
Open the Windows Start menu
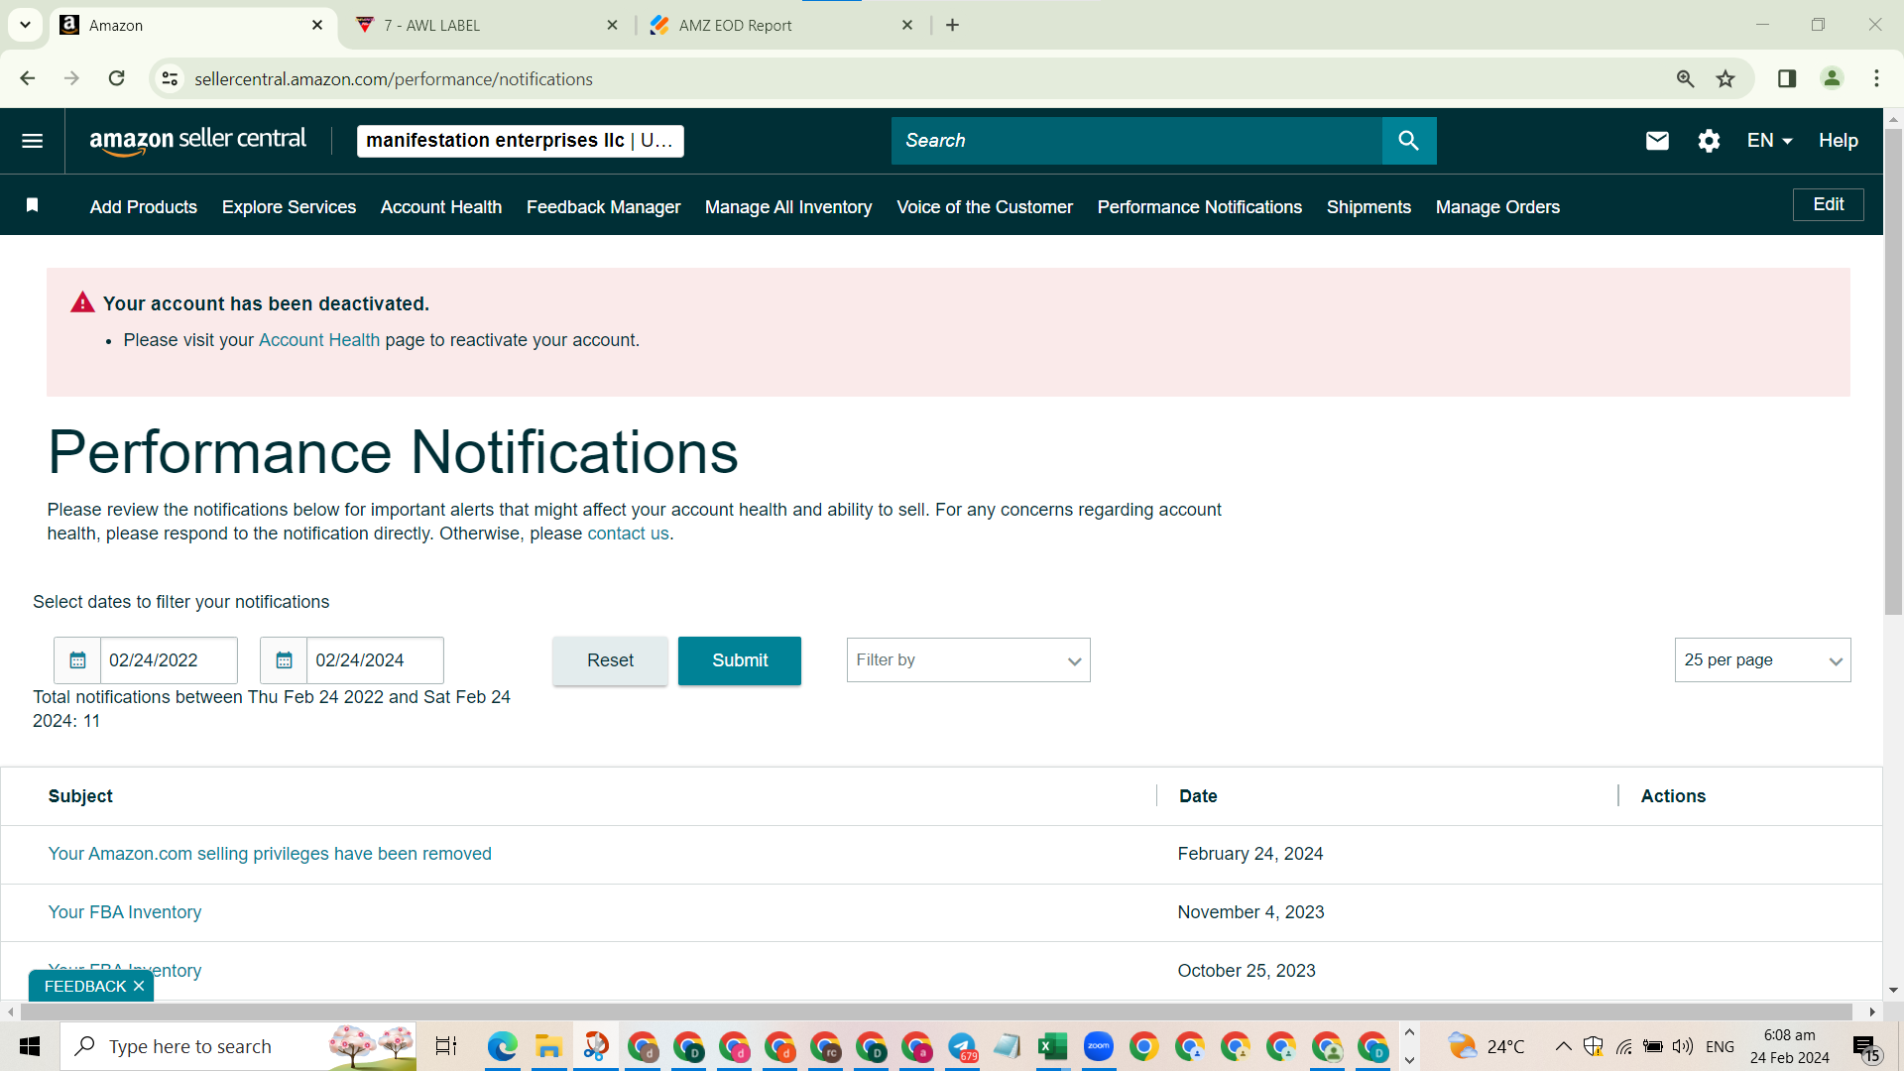pyautogui.click(x=30, y=1046)
